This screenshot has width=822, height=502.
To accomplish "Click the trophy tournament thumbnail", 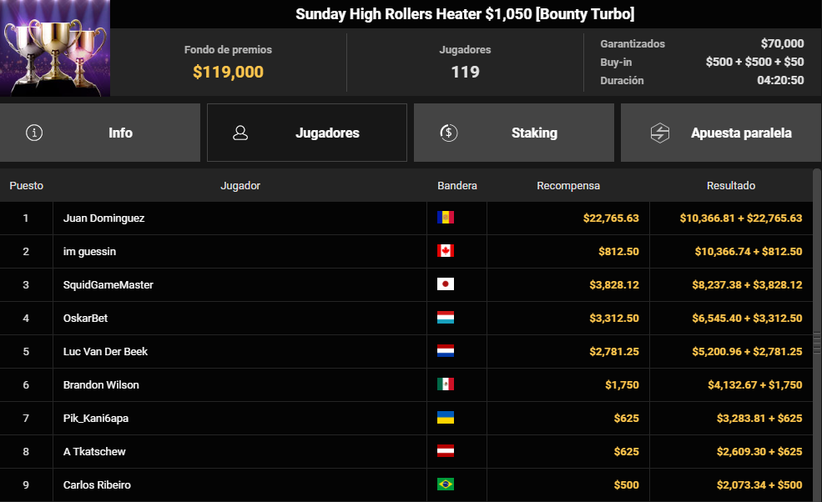I will (x=55, y=48).
